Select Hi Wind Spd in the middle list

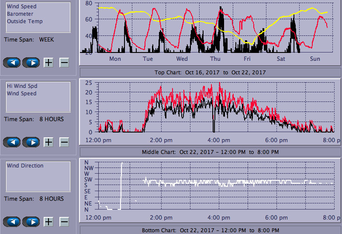click(22, 86)
